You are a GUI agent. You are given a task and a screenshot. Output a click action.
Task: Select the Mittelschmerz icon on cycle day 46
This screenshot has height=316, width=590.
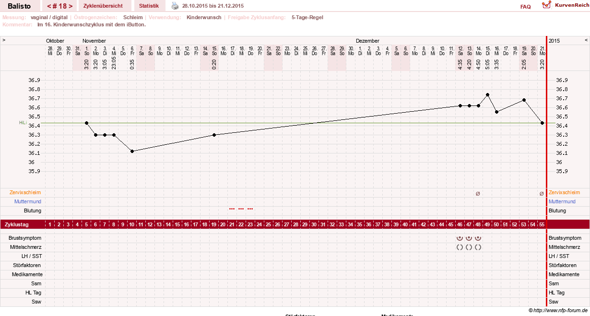click(x=460, y=247)
